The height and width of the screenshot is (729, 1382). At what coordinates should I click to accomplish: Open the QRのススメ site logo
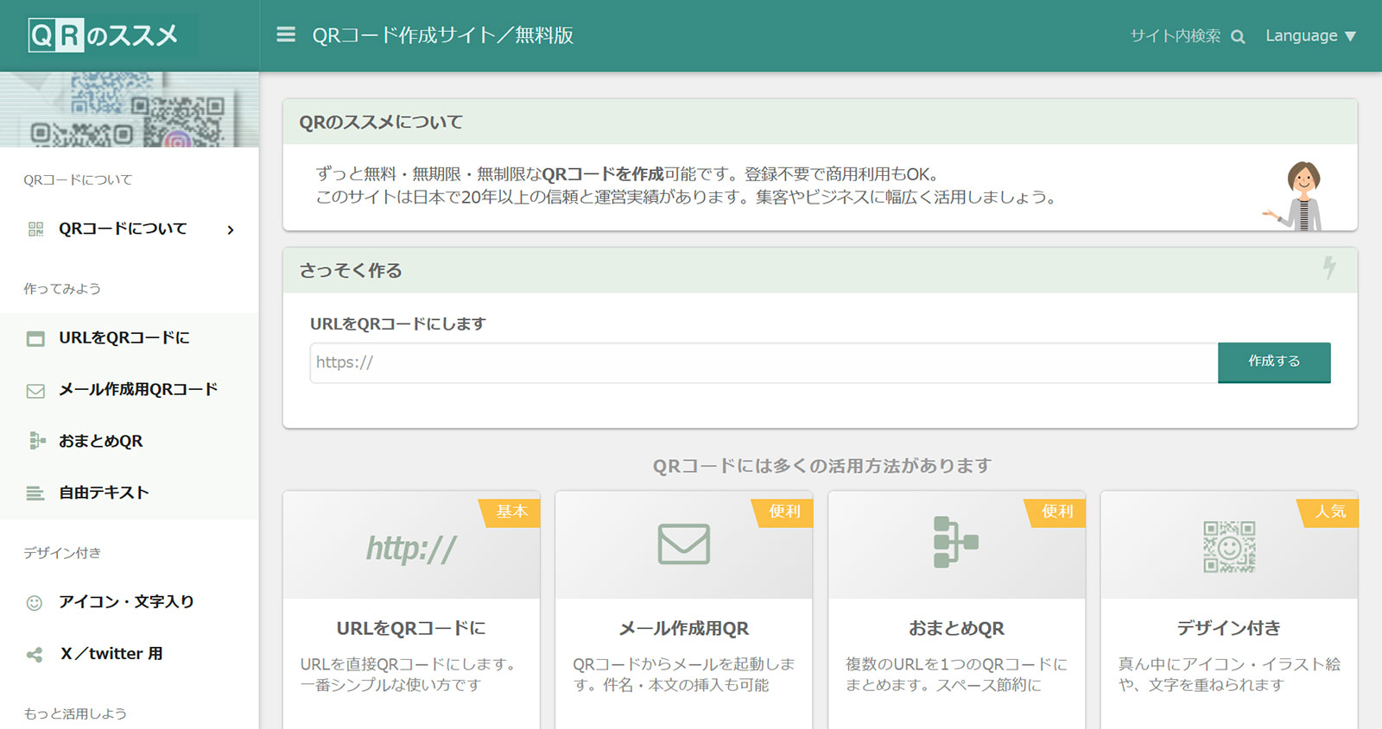103,35
